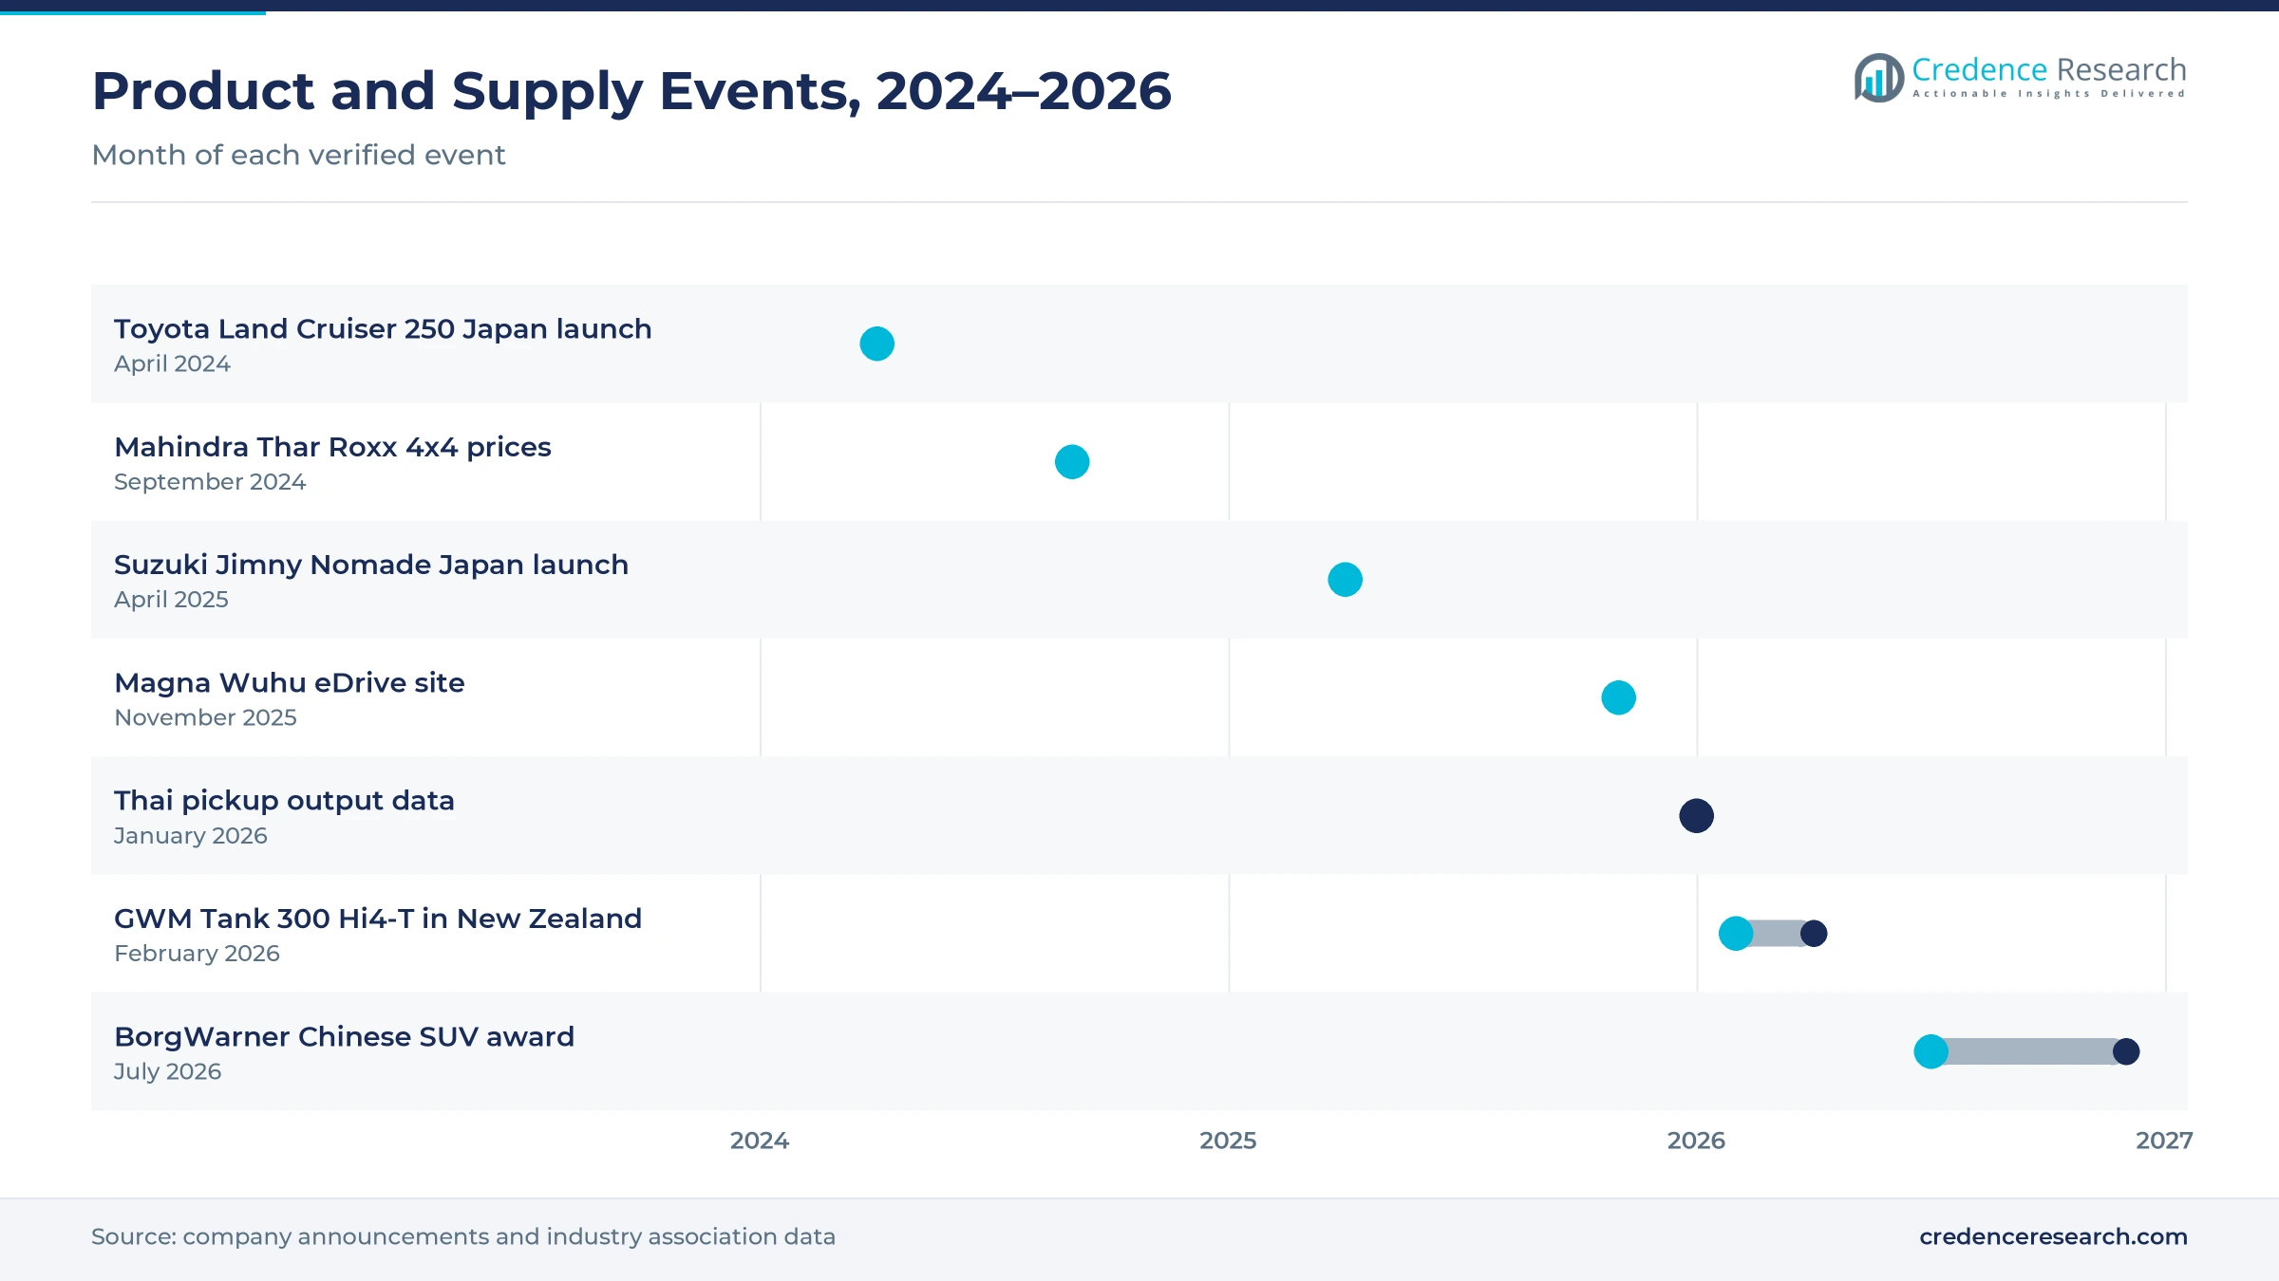Open the credenceresearch.com link
Screen dimensions: 2279x1281
coord(2053,1236)
